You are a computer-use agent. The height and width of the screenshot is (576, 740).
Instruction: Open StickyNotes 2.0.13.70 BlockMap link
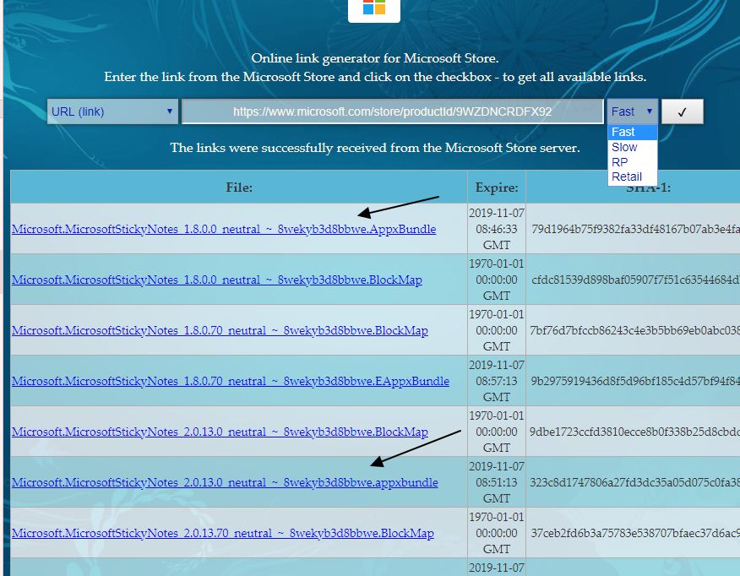coord(223,533)
